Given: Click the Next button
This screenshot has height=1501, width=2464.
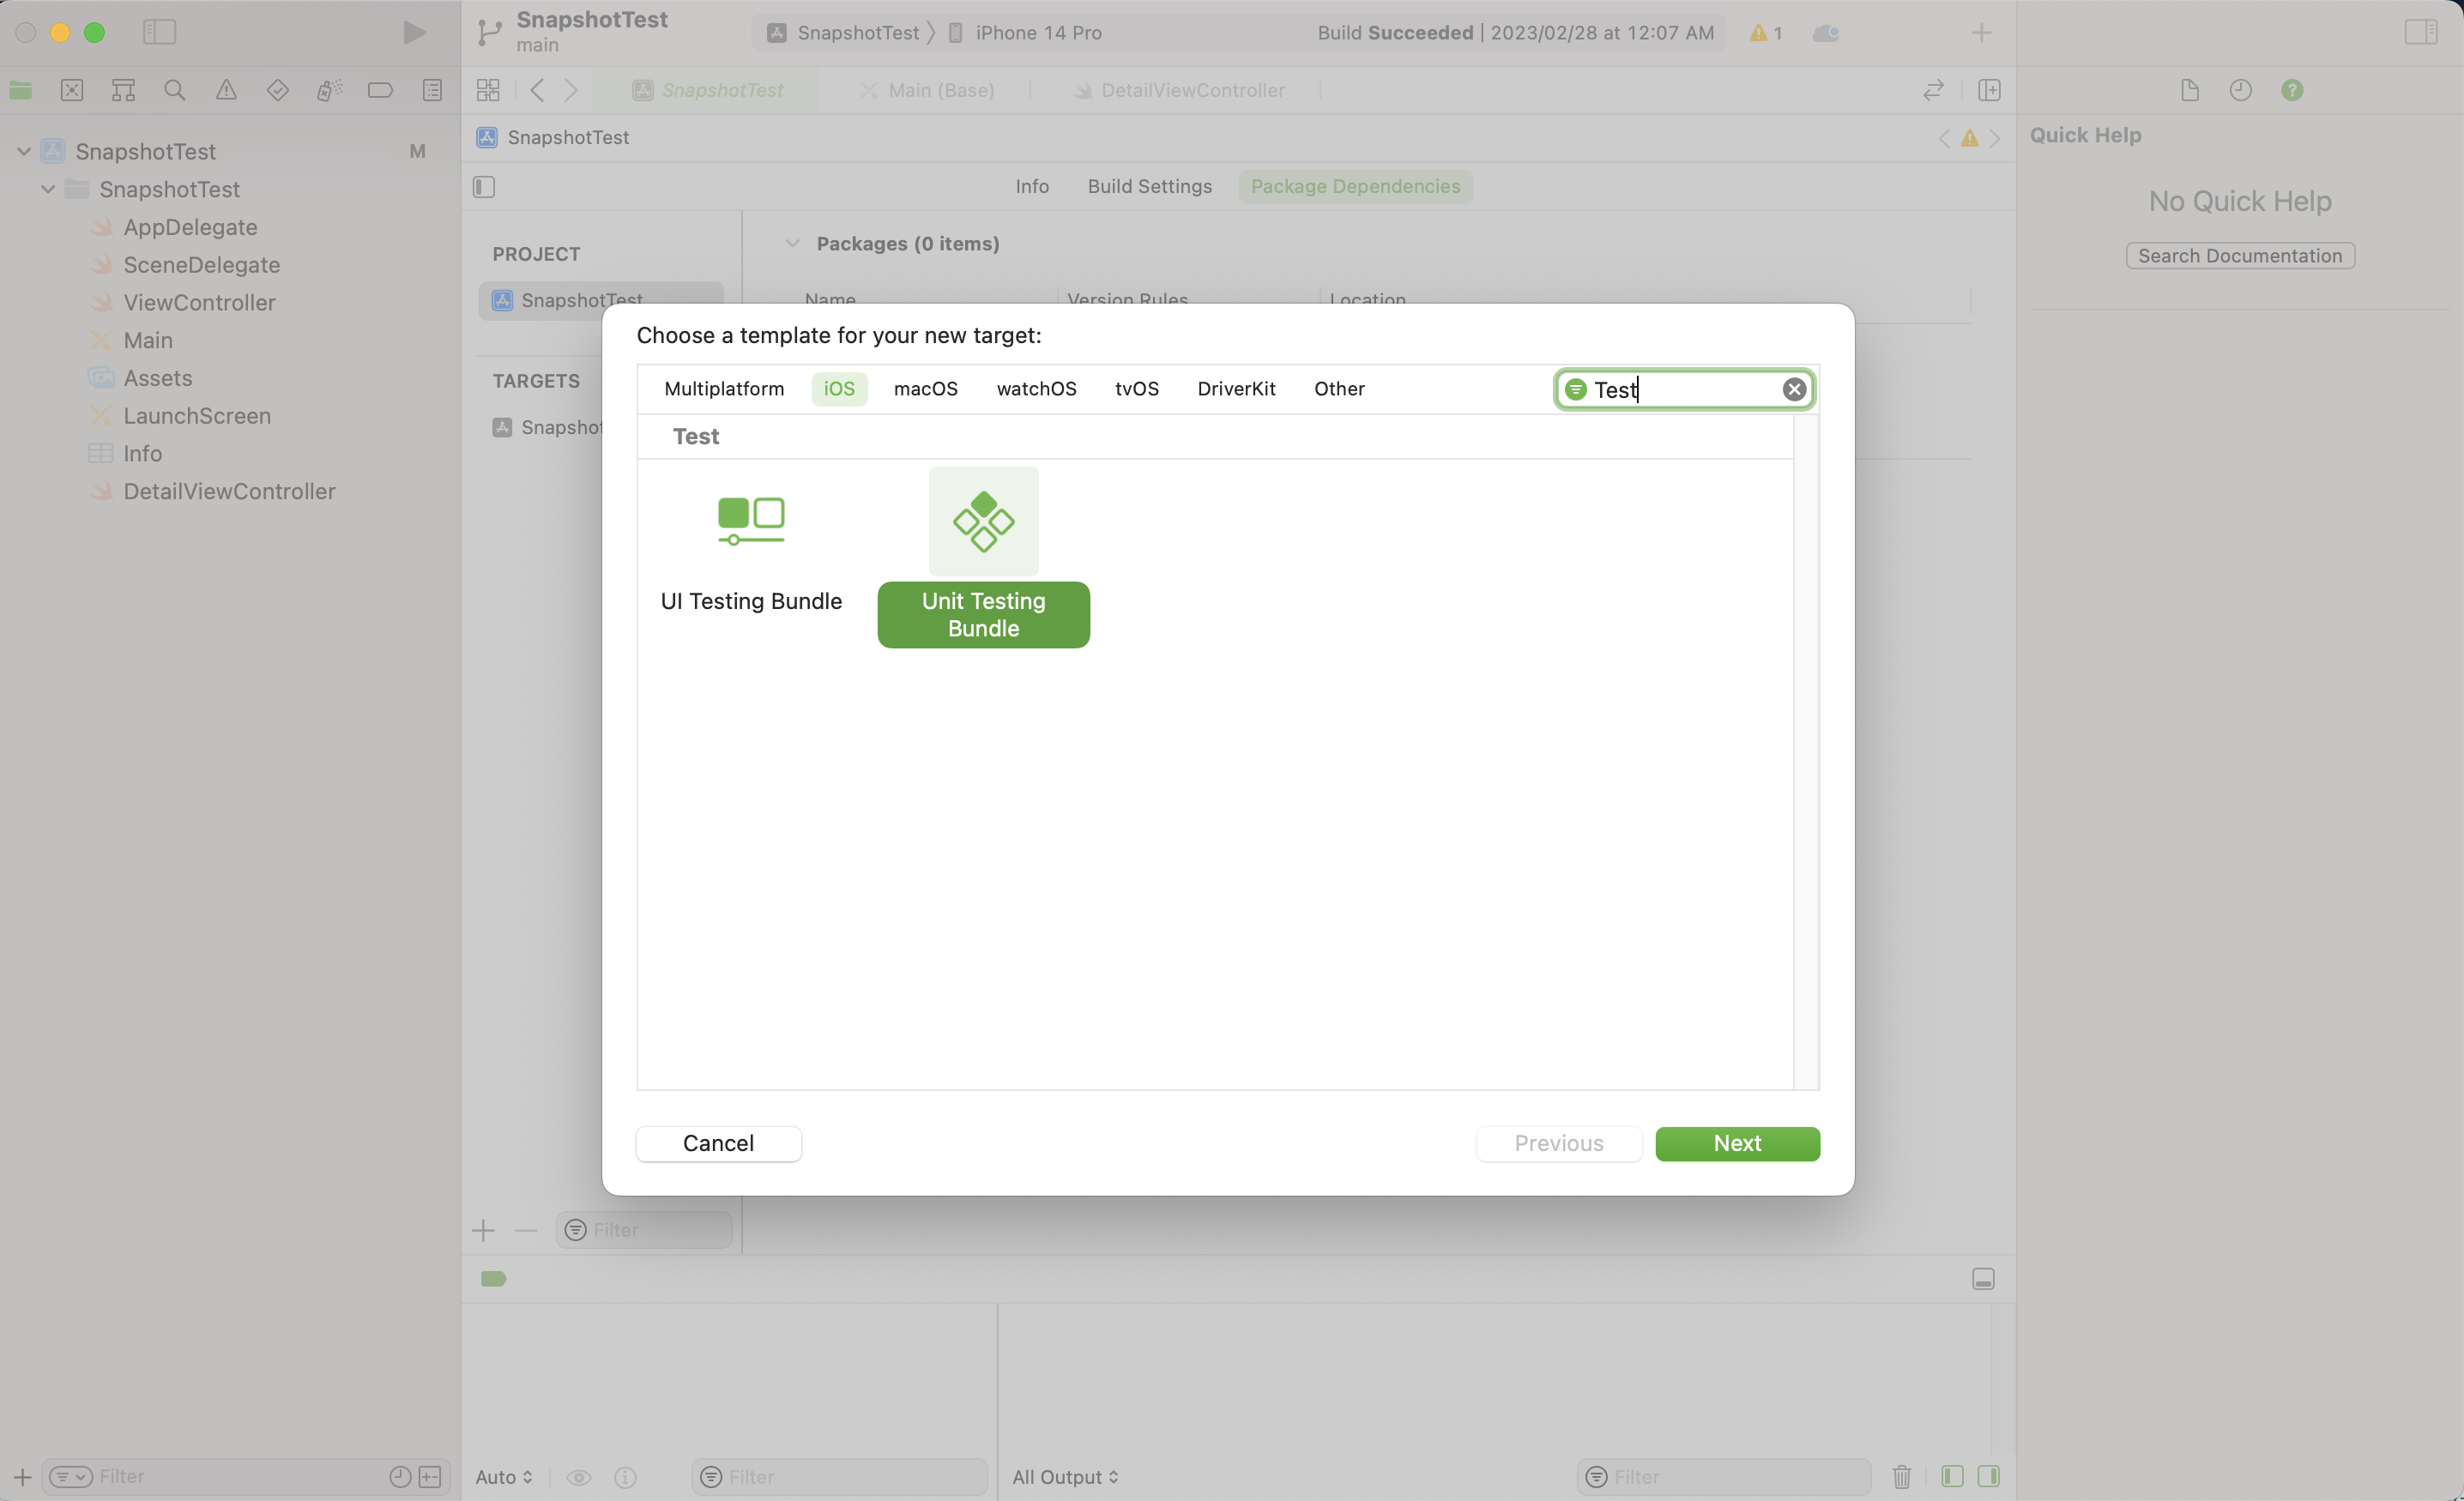Looking at the screenshot, I should [1737, 1143].
